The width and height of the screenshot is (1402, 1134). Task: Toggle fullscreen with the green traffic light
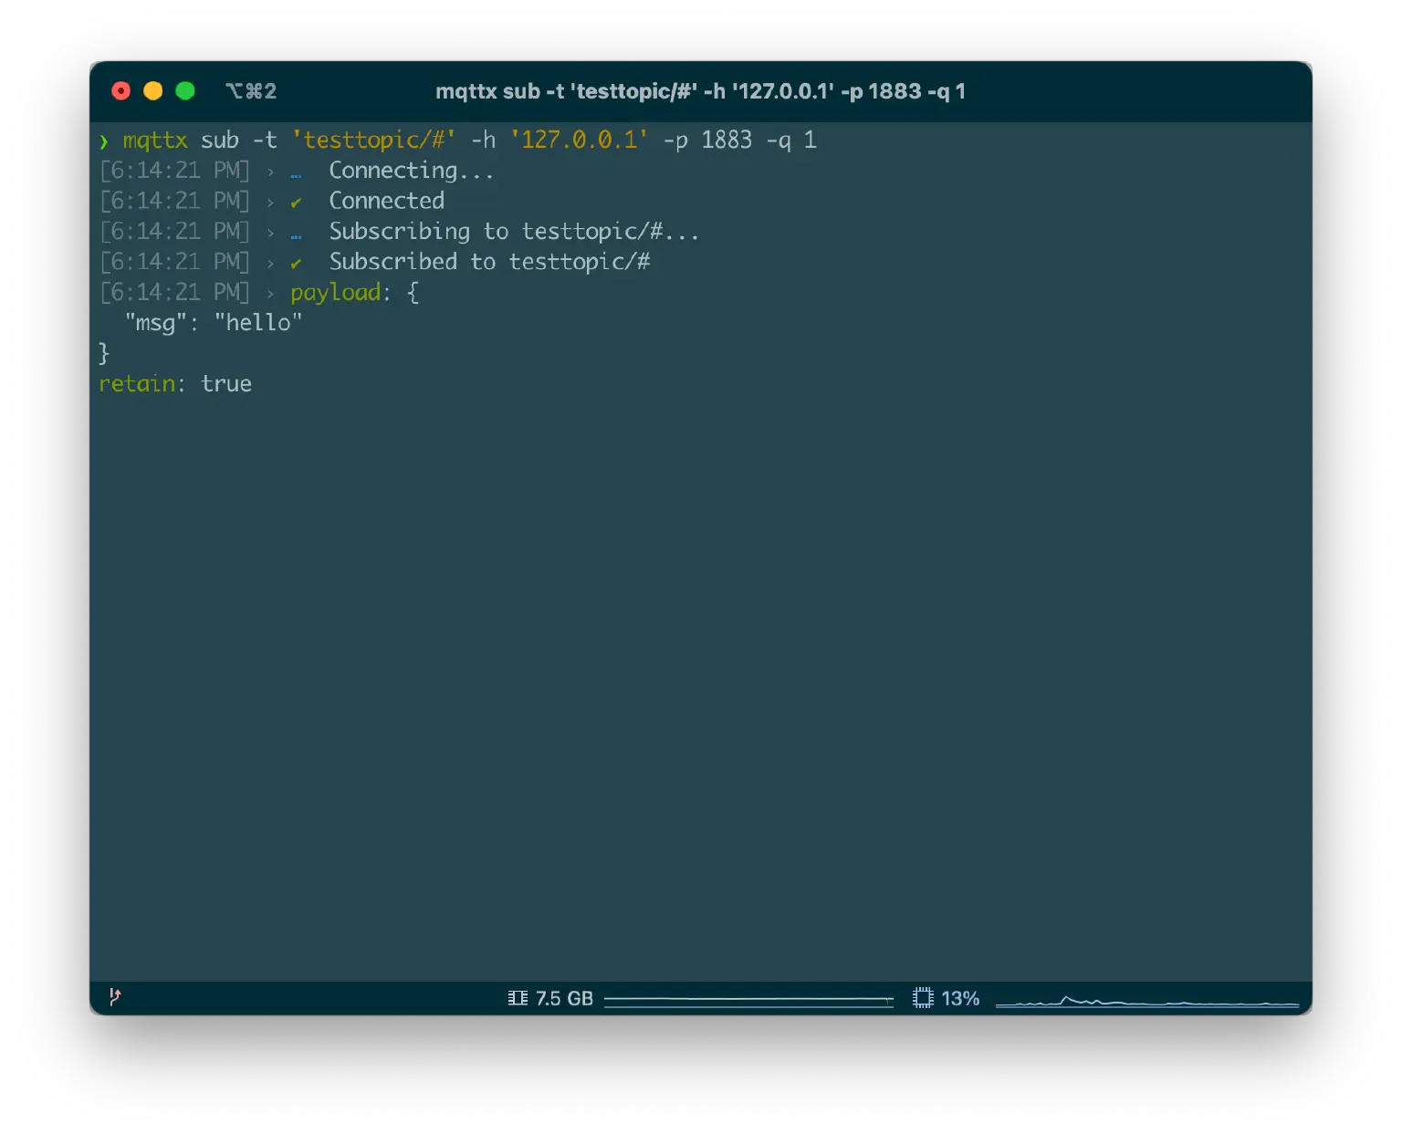pyautogui.click(x=185, y=91)
